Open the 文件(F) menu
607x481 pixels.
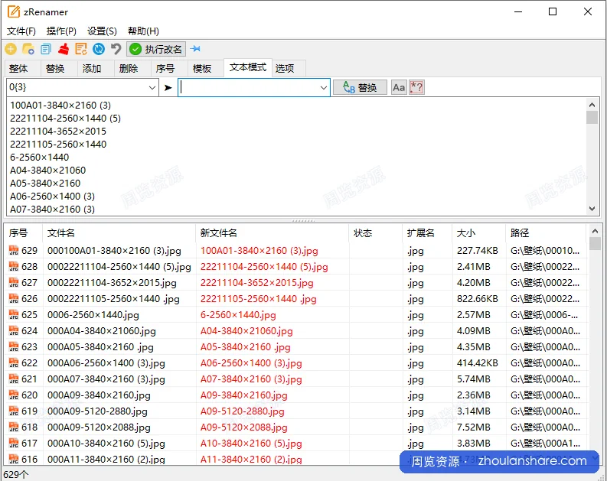(21, 31)
